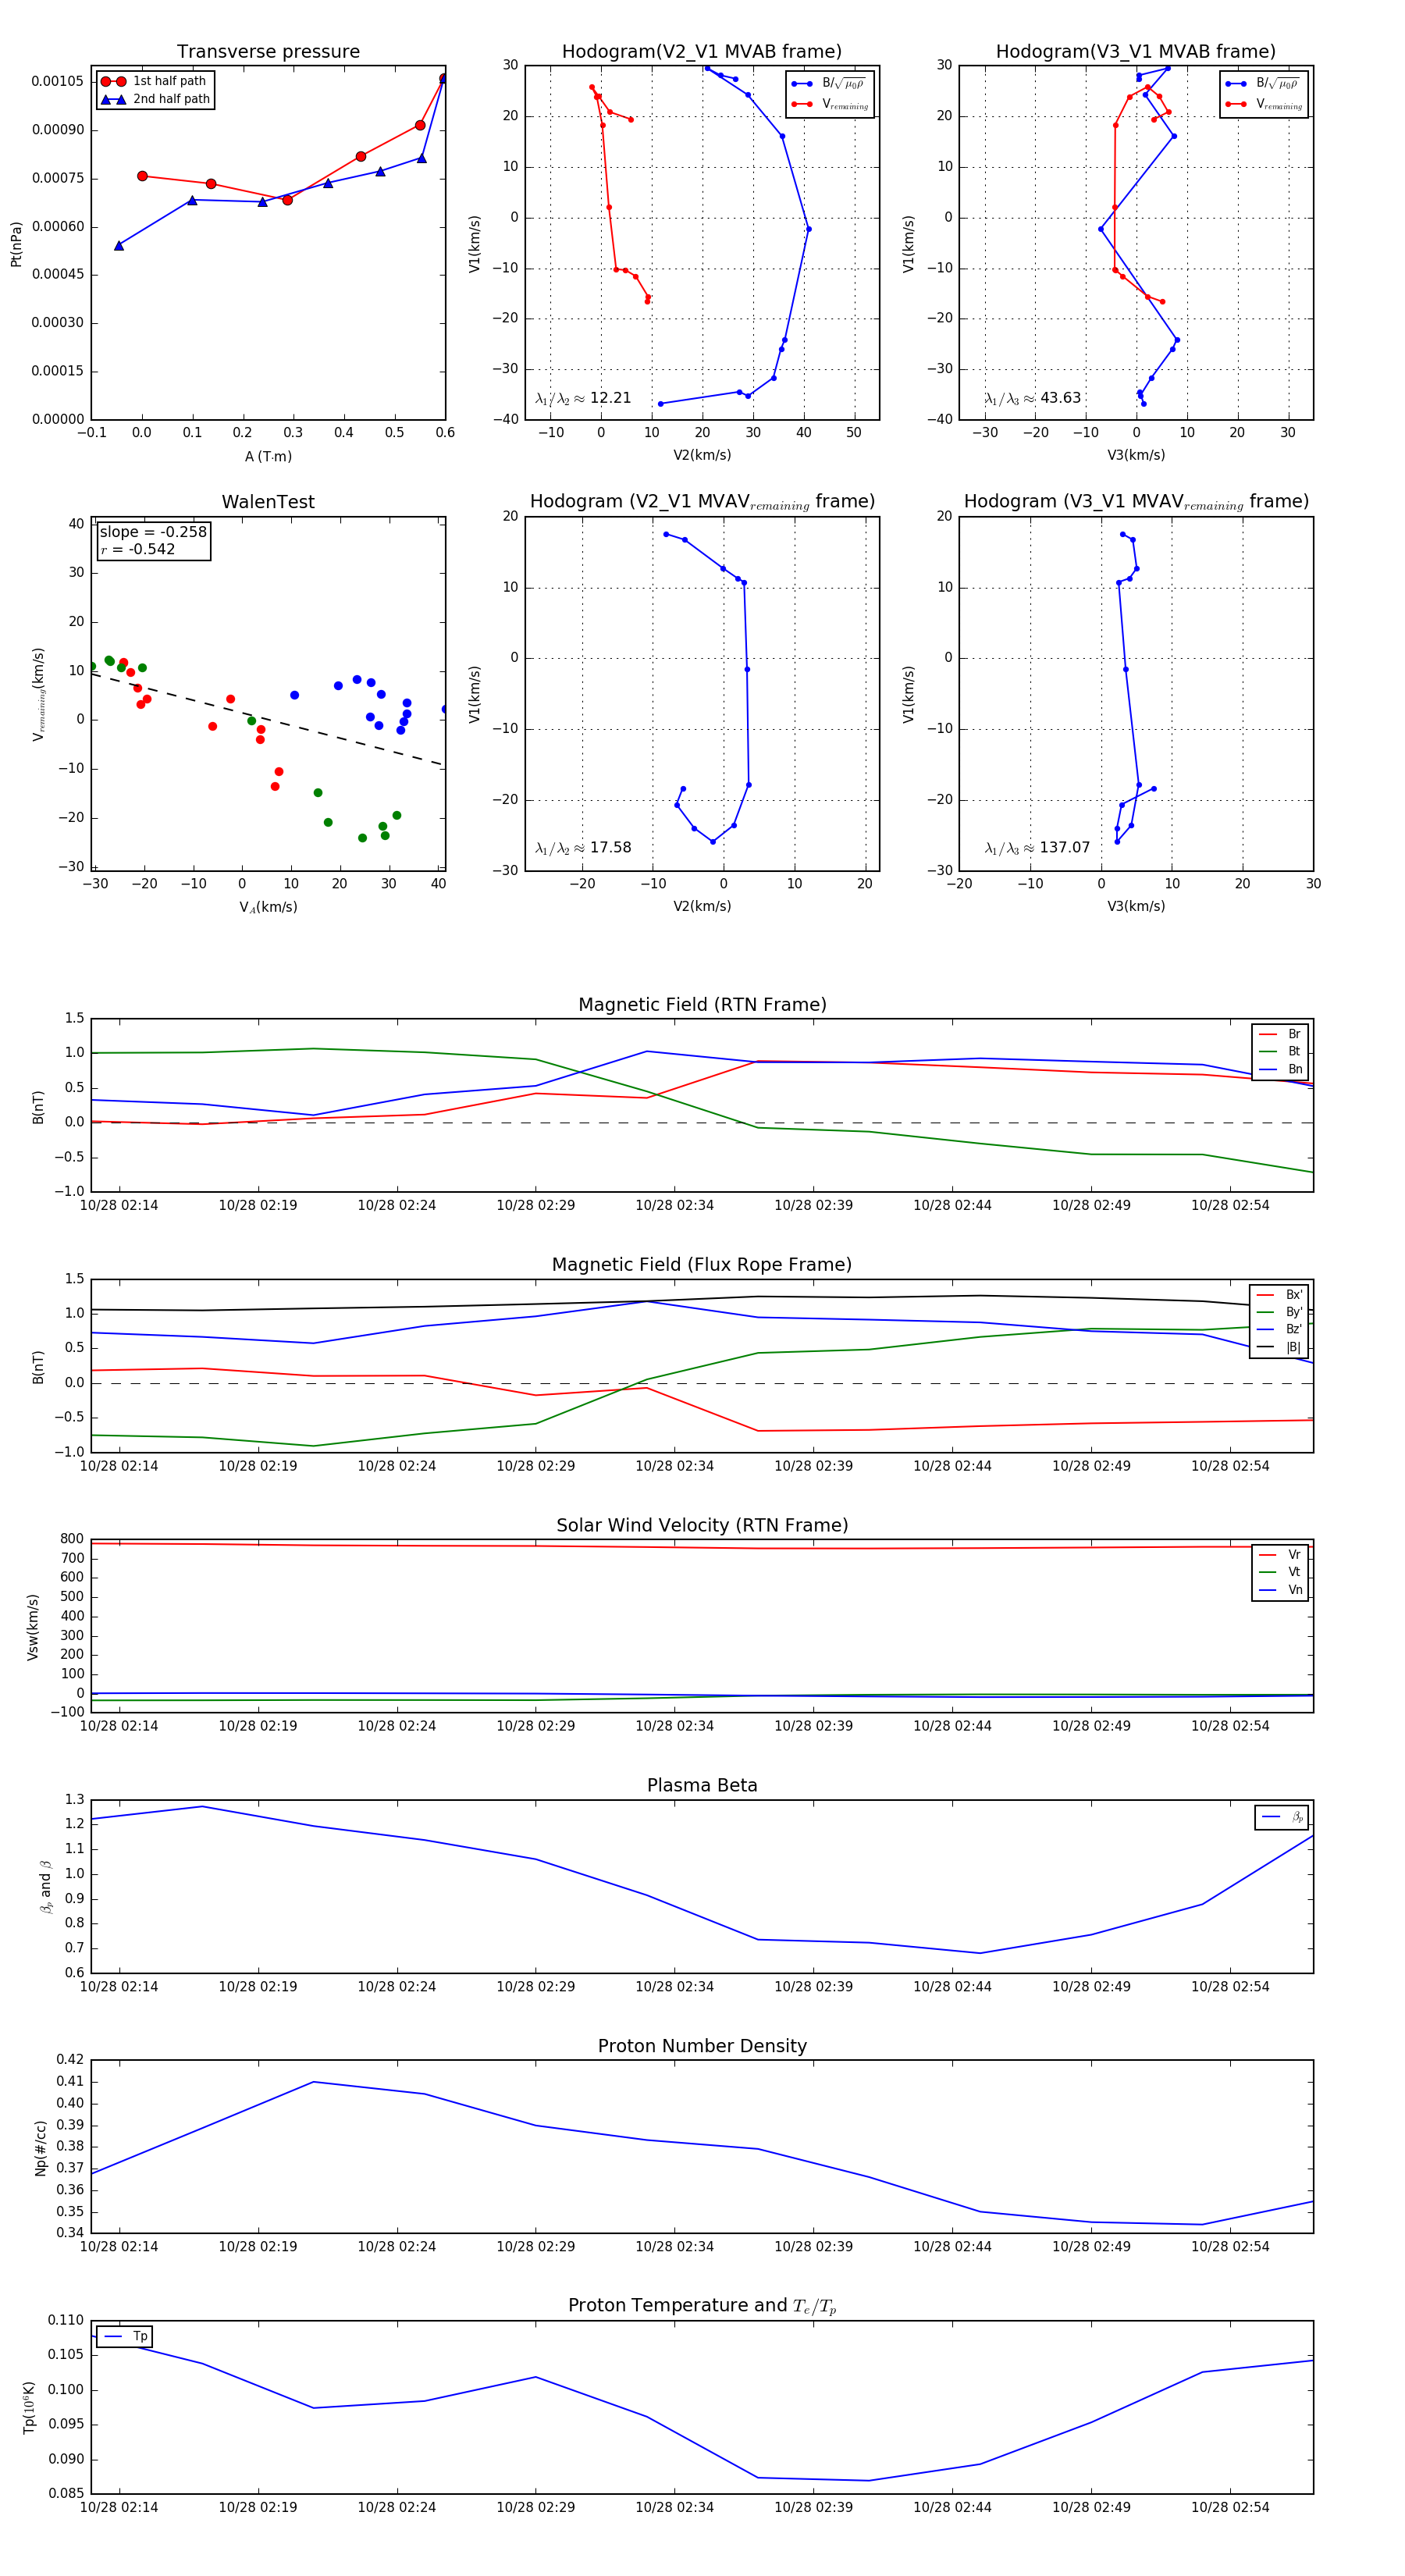
Task: Click the "Hodogram (V3_V1 MVAV remaining frame)" title
Action: click(x=1136, y=502)
